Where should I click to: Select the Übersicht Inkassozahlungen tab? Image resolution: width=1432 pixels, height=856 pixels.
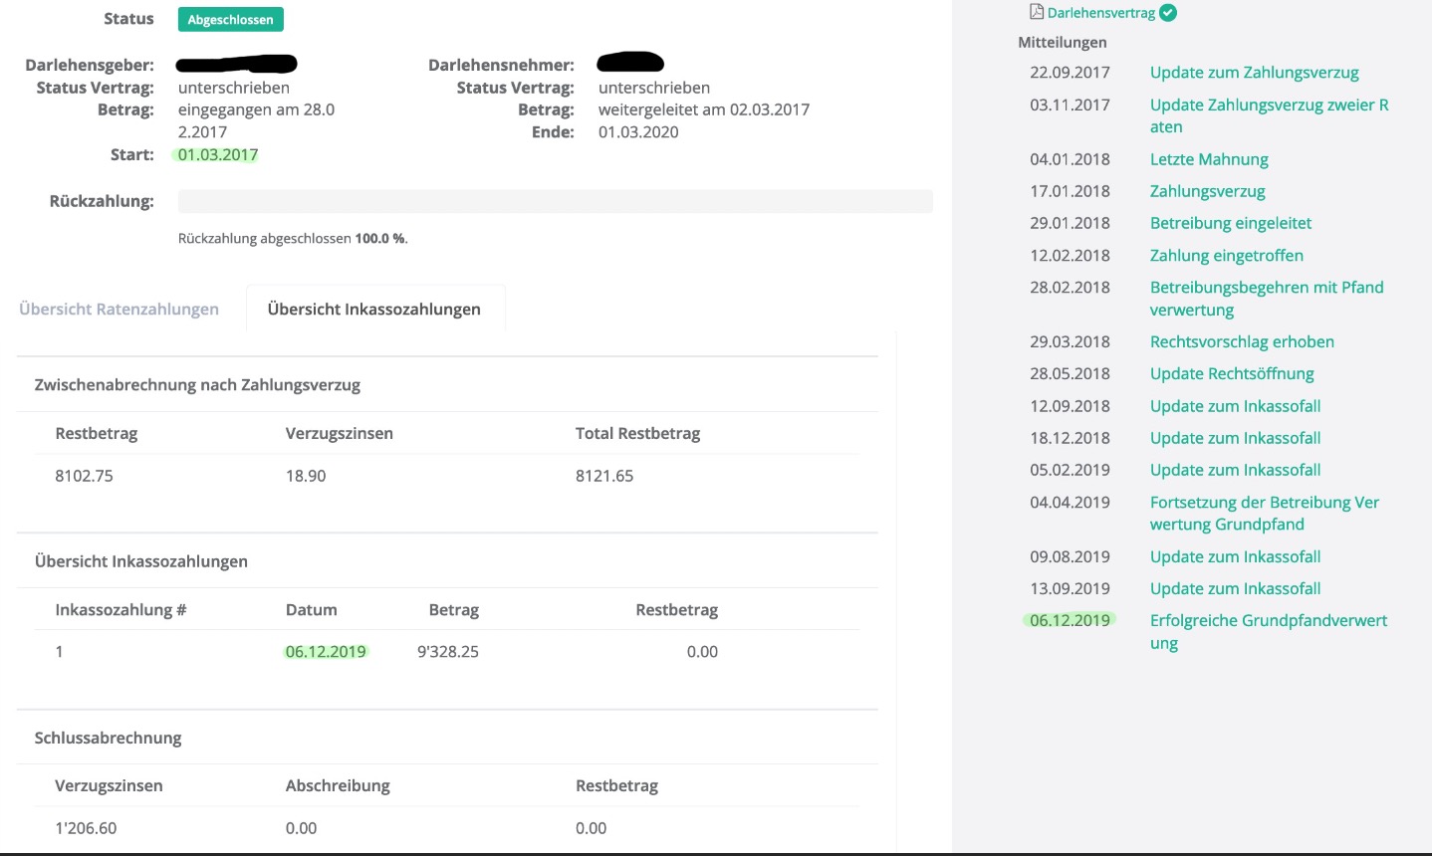(x=374, y=309)
